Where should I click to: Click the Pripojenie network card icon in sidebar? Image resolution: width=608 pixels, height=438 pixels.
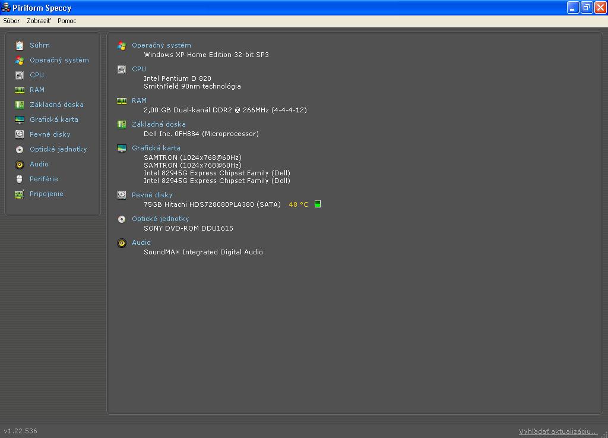click(x=20, y=194)
